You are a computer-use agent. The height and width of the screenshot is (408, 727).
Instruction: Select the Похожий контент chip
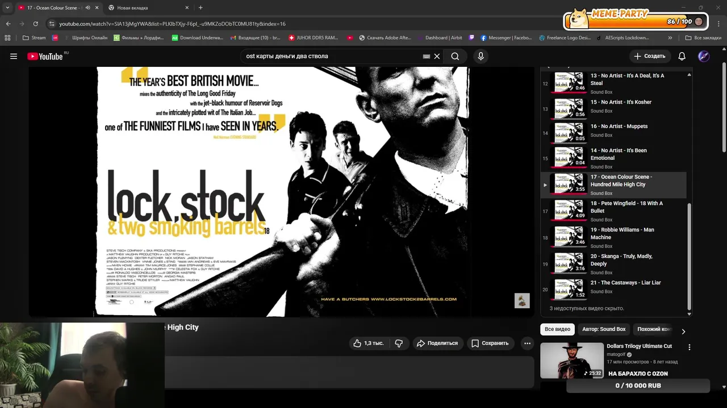click(x=654, y=329)
